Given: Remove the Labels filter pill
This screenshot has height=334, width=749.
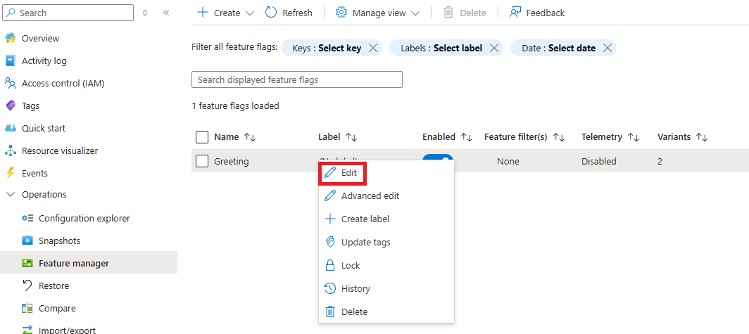Looking at the screenshot, I should click(494, 48).
